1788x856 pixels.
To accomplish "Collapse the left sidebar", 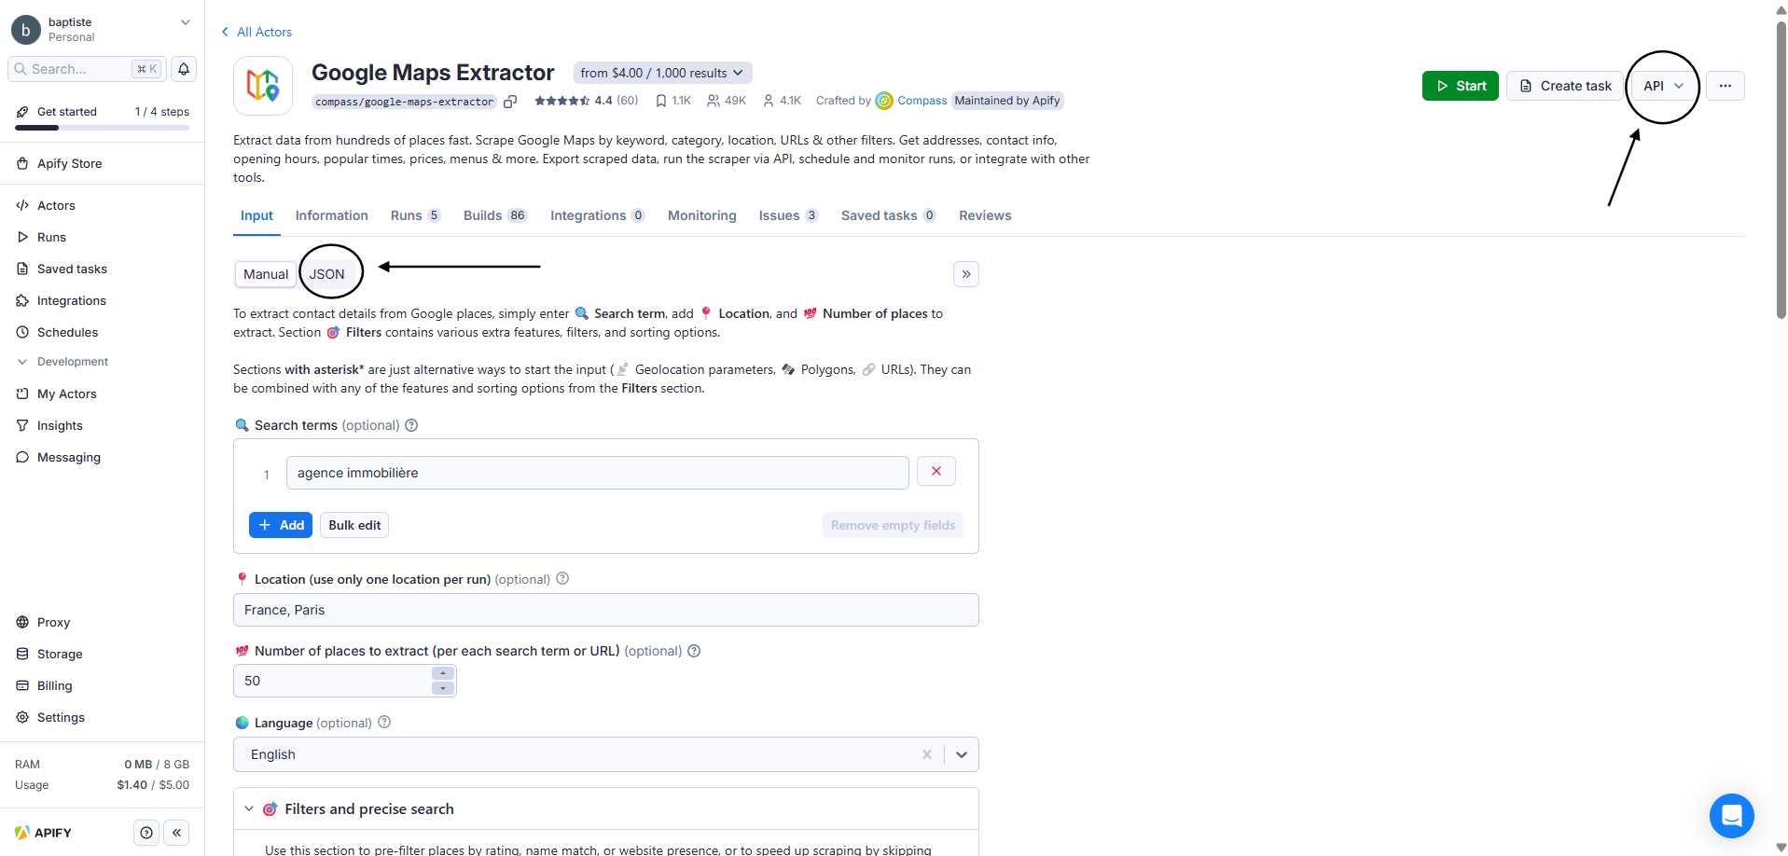I will (x=176, y=833).
